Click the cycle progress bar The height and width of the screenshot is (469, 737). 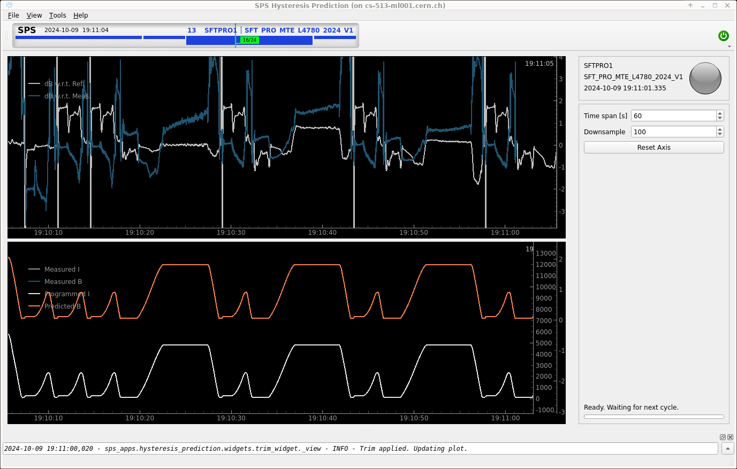click(x=654, y=417)
